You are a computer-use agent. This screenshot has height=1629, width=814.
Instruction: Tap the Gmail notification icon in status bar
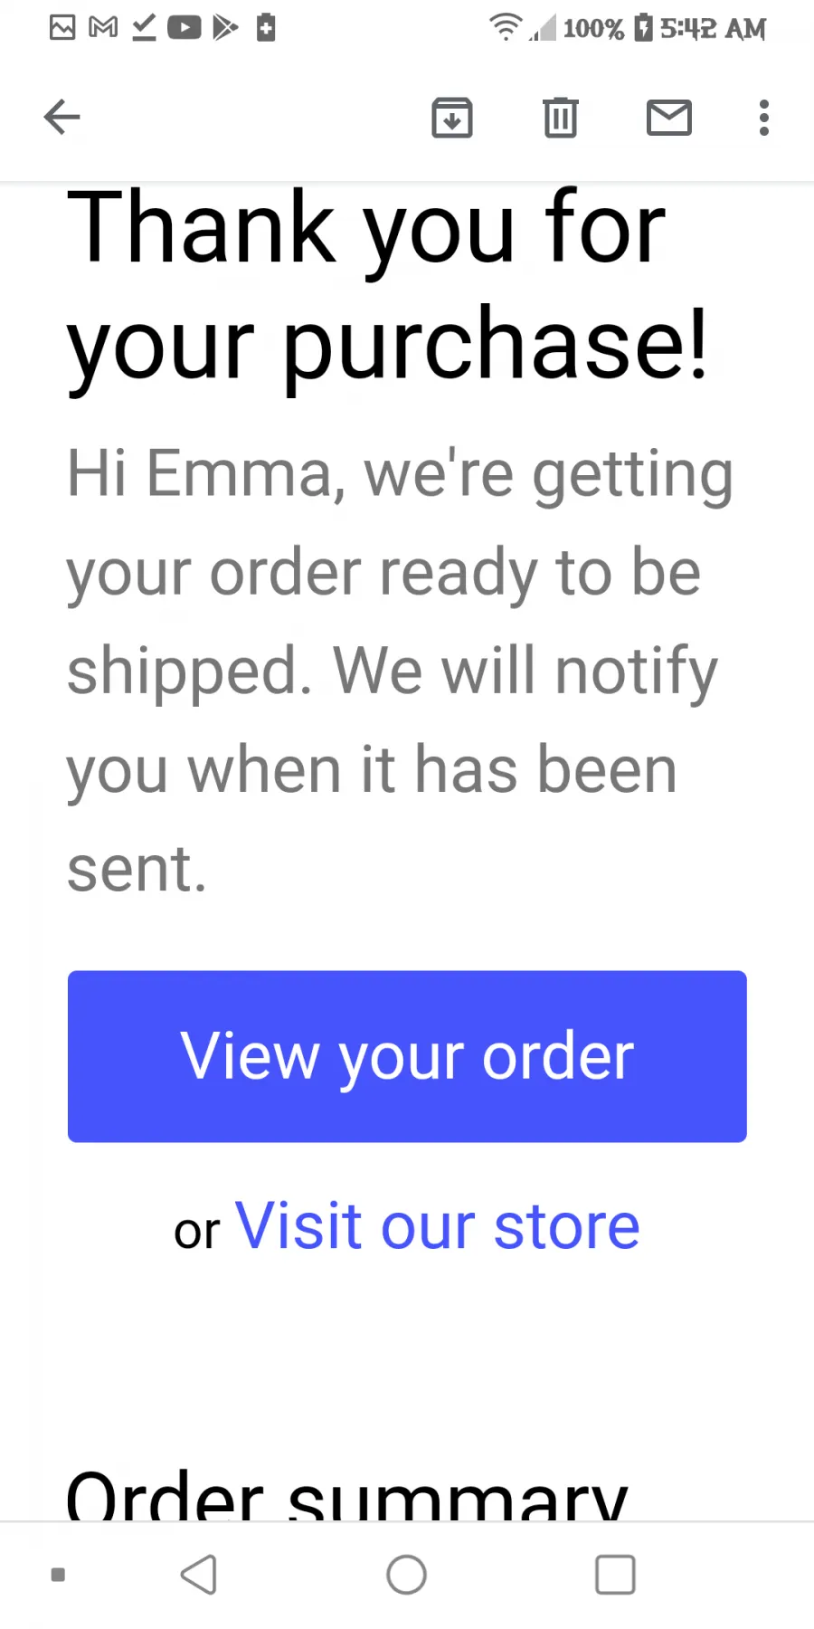(x=103, y=28)
